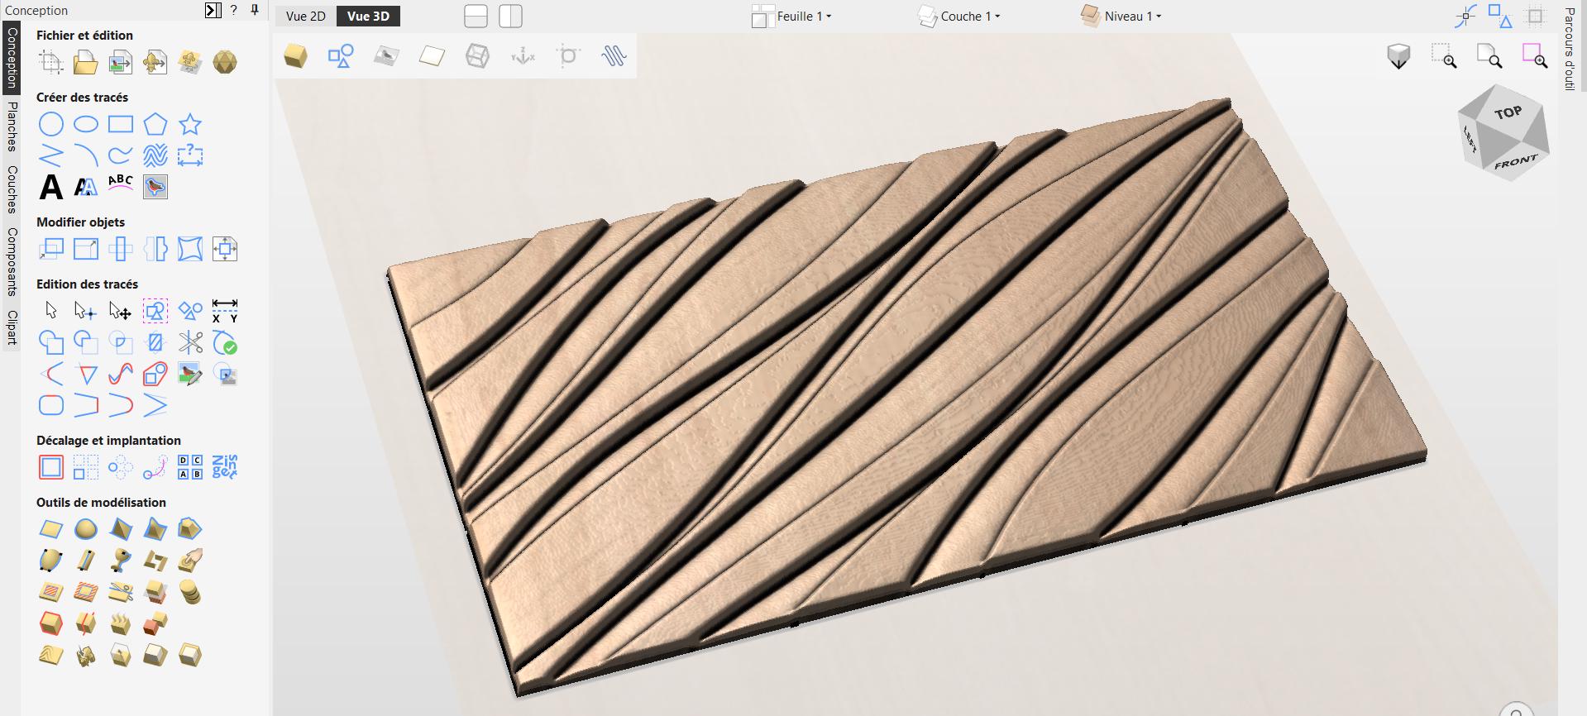Screen dimensions: 1587x716
Task: Open the circular array copy tool
Action: pyautogui.click(x=121, y=467)
